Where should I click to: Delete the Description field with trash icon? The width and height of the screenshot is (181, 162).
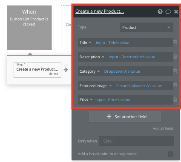pyautogui.click(x=175, y=57)
